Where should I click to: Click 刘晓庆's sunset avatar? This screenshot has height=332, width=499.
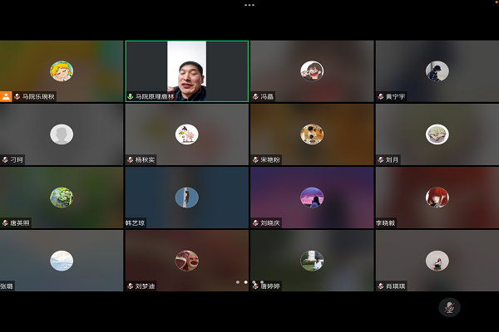coord(312,197)
